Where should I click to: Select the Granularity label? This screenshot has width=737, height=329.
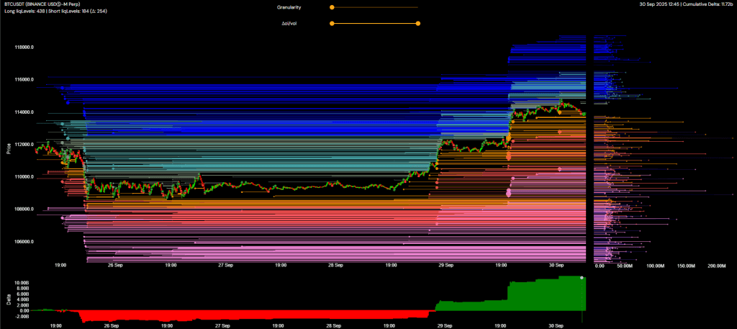(289, 7)
